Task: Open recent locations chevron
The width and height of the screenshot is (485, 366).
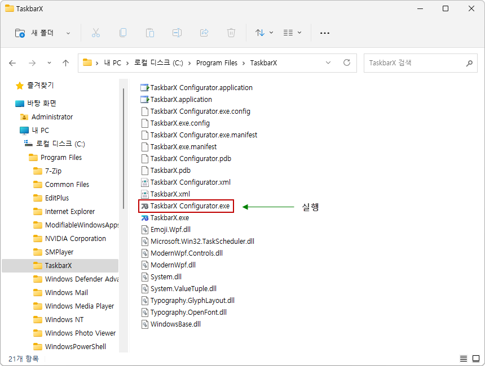Action: pyautogui.click(x=49, y=63)
